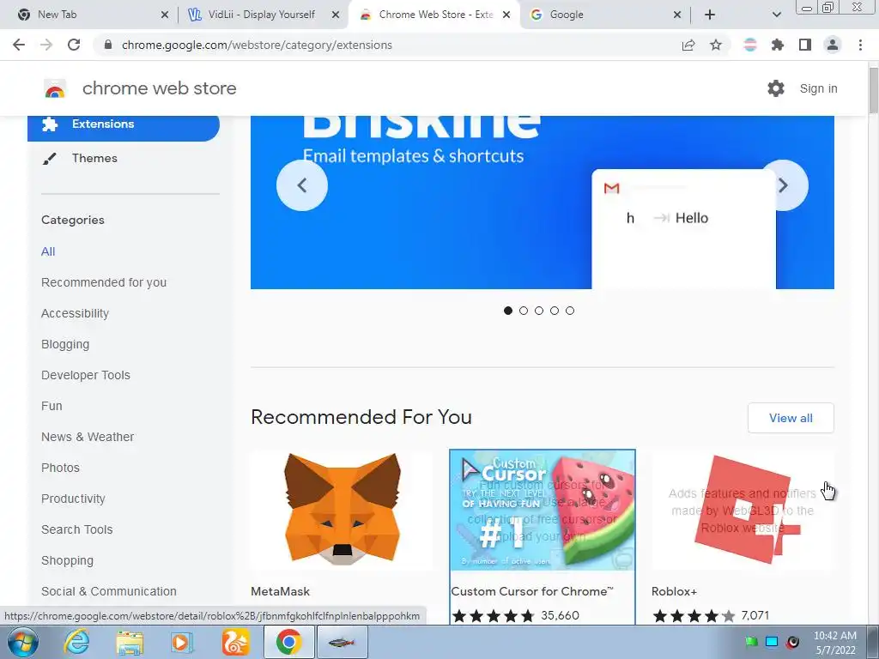The width and height of the screenshot is (879, 659).
Task: Select the second carousel dot
Action: click(524, 311)
